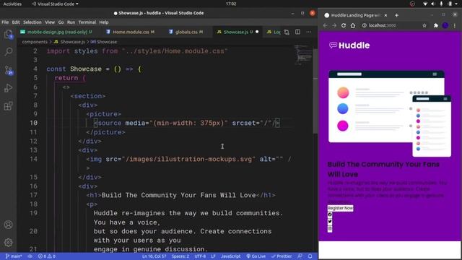Bookmark the page with star icon
Viewport: 462px width, 260px height.
424,26
